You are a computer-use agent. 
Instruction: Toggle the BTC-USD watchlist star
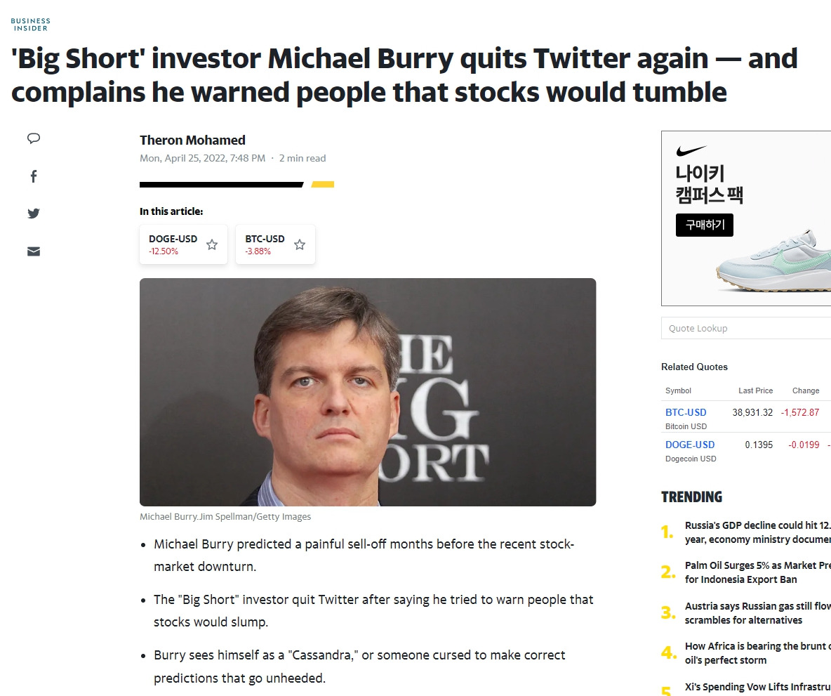tap(300, 244)
